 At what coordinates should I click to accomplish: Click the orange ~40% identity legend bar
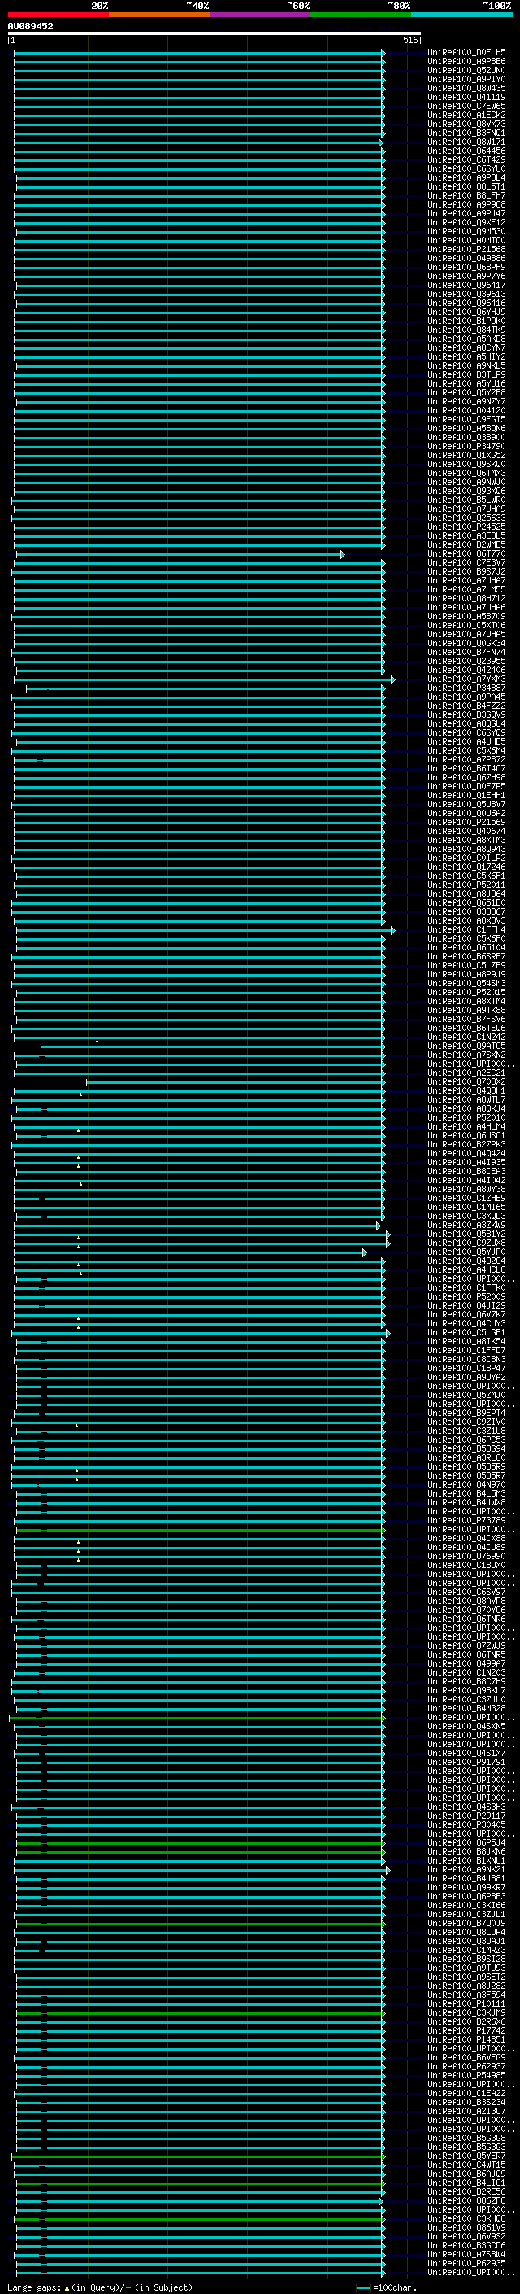pyautogui.click(x=159, y=15)
